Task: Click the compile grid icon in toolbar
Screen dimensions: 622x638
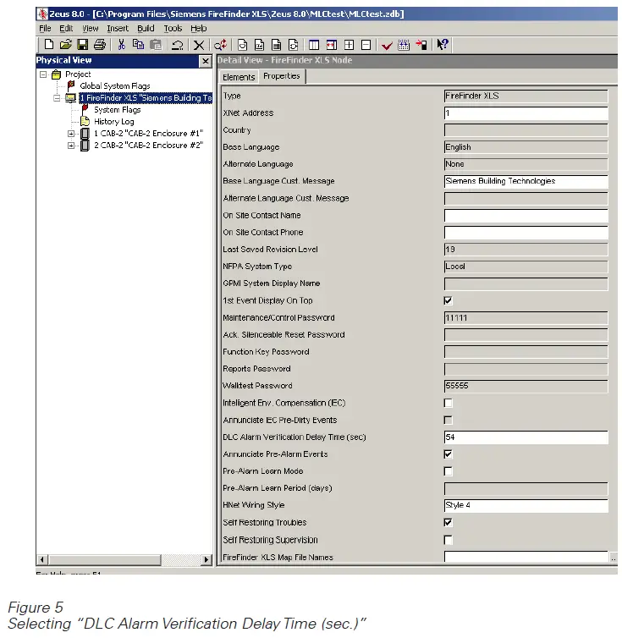Action: click(x=404, y=44)
